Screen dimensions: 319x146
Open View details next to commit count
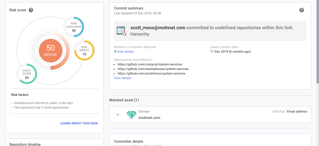125,51
